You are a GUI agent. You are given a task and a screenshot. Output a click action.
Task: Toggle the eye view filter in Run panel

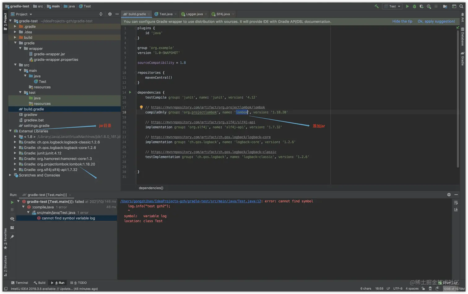[12, 219]
